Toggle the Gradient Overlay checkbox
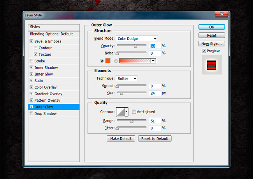The width and height of the screenshot is (253, 179). 32,94
